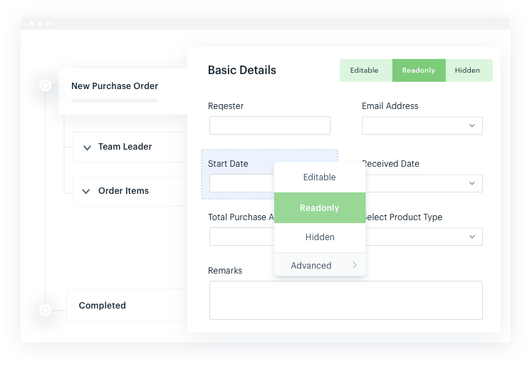Viewport: 532px width, 367px height.
Task: Choose Hidden in the Start Date popup
Action: (x=320, y=237)
